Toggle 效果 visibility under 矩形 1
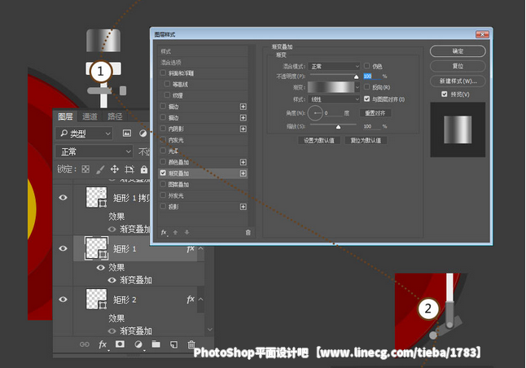 coord(101,267)
